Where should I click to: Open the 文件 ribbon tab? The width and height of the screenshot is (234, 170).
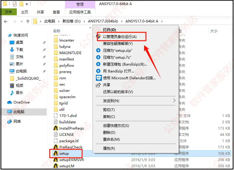point(8,12)
